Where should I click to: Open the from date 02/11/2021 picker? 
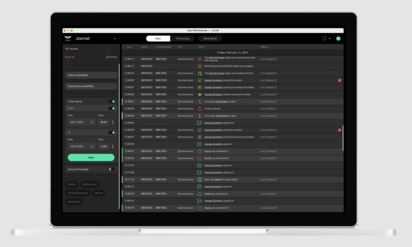coord(81,123)
